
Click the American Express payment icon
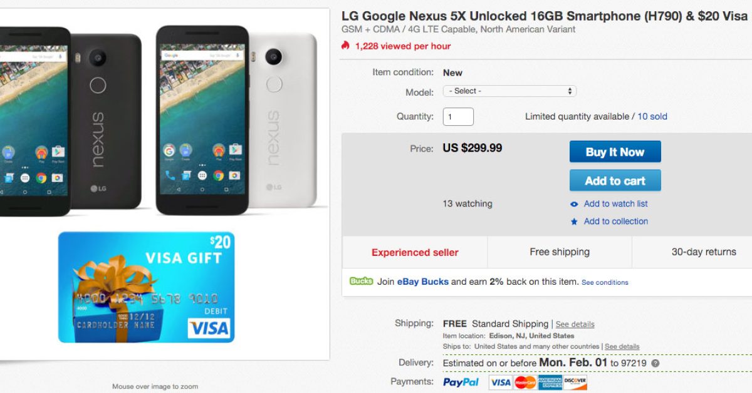(x=550, y=382)
